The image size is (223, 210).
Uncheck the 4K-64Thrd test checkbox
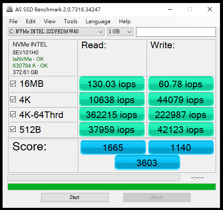(13, 114)
